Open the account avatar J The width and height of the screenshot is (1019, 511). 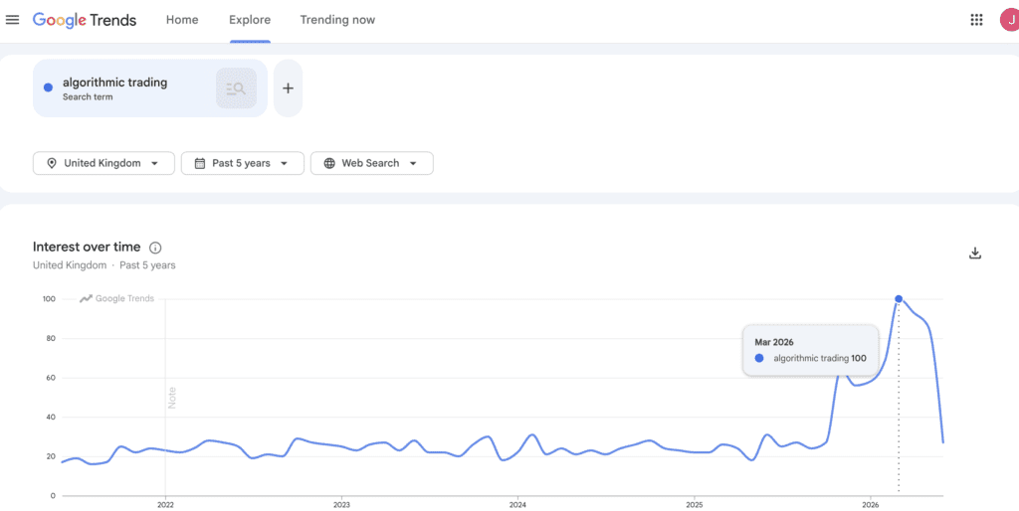pos(1011,20)
